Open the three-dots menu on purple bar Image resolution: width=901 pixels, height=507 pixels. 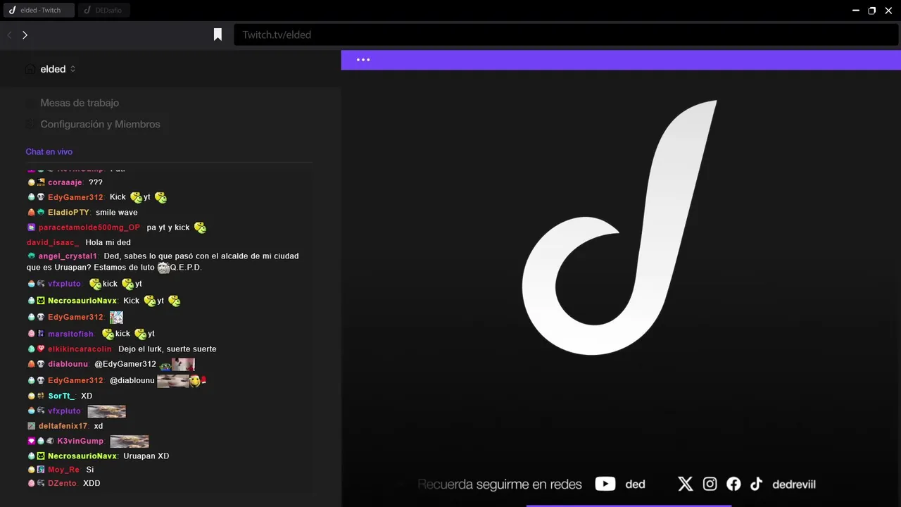pos(363,60)
